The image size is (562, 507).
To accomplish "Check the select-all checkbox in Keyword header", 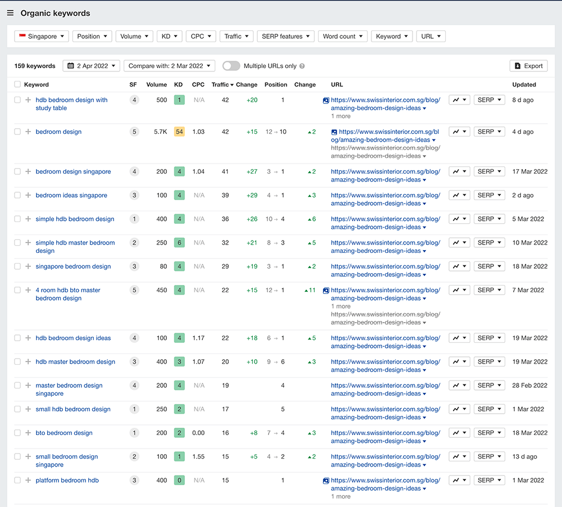I will [17, 85].
